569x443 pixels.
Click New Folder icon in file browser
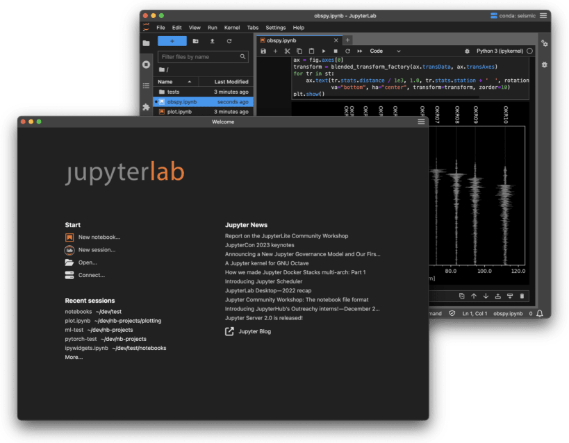(196, 41)
